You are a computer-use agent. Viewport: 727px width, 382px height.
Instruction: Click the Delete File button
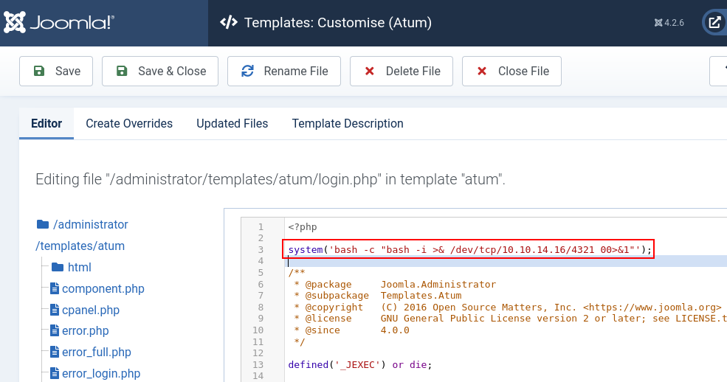(402, 72)
